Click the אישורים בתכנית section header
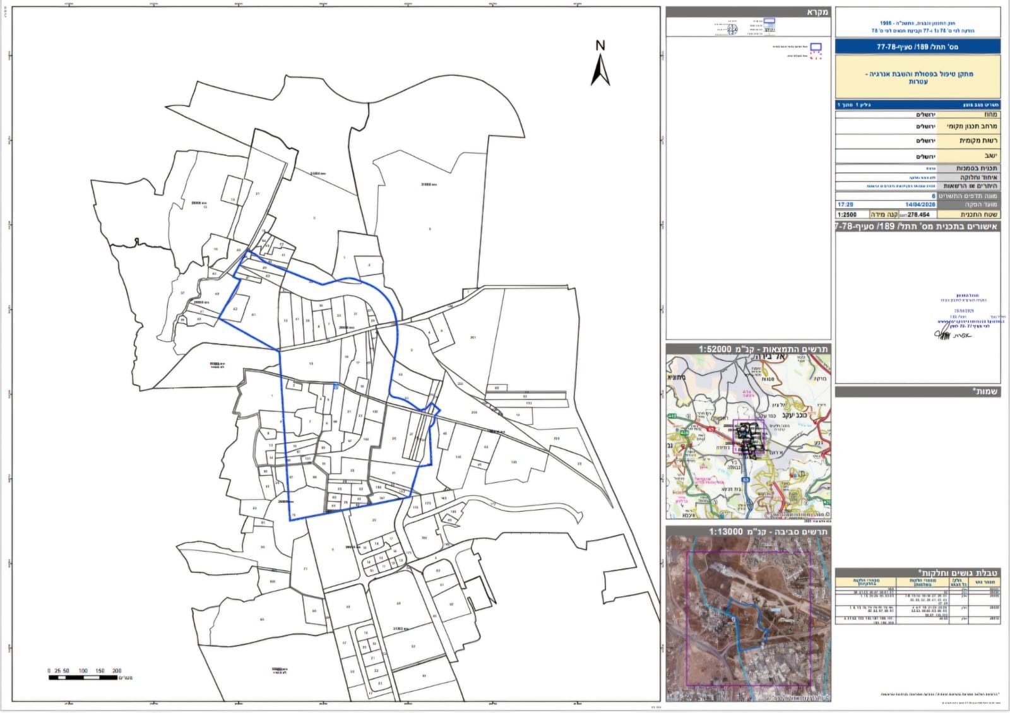The height and width of the screenshot is (713, 1010). [918, 226]
